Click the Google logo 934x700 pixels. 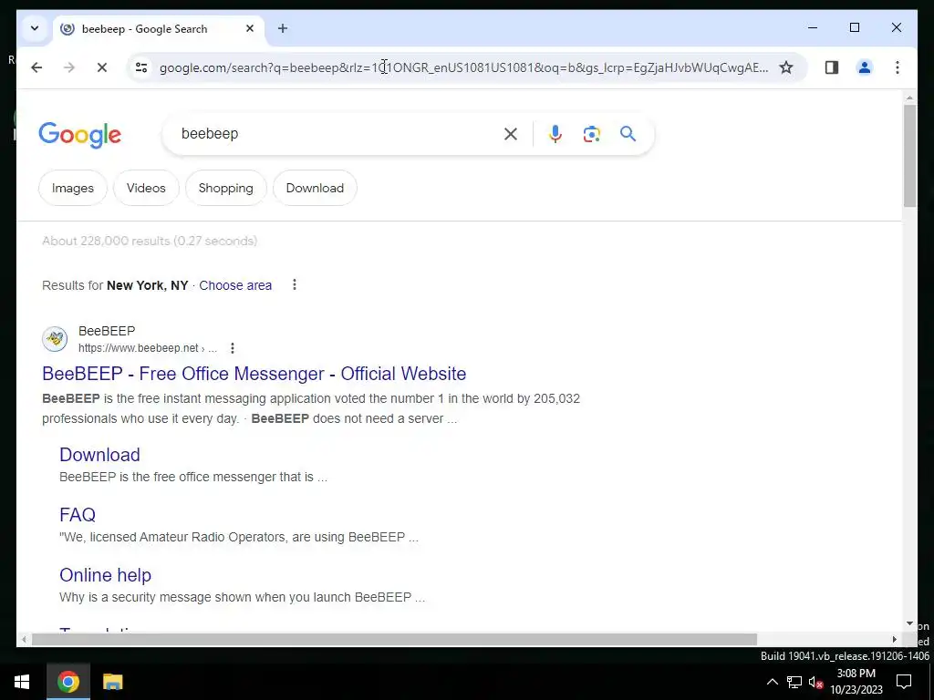[x=80, y=135]
